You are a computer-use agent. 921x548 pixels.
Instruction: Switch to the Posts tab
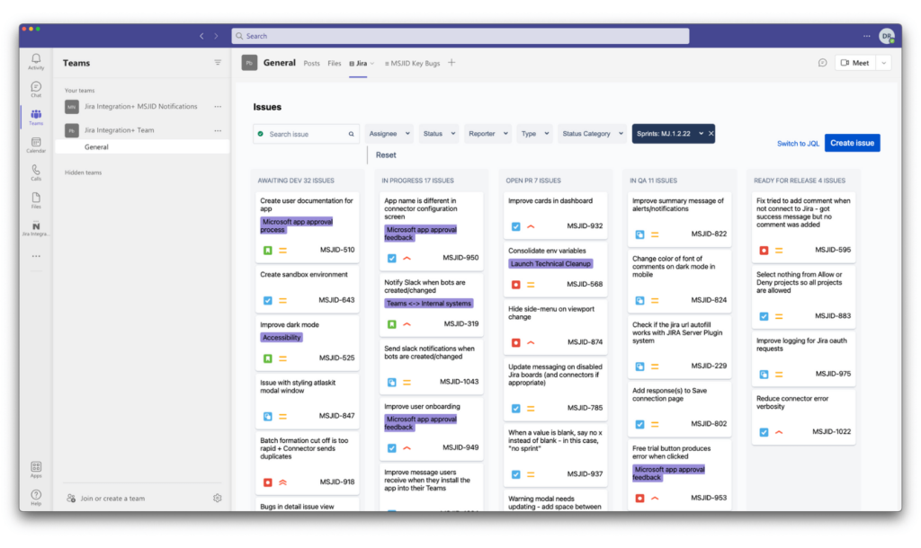point(311,64)
